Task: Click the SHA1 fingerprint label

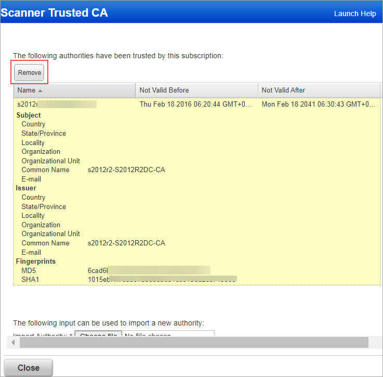Action: point(30,279)
